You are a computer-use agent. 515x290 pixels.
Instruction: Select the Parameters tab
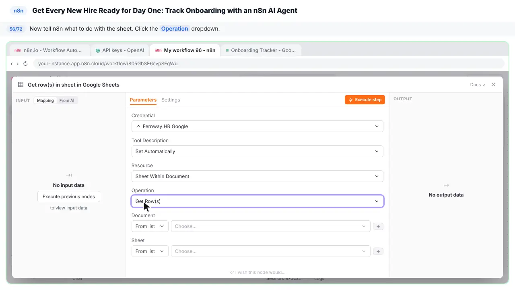click(143, 100)
